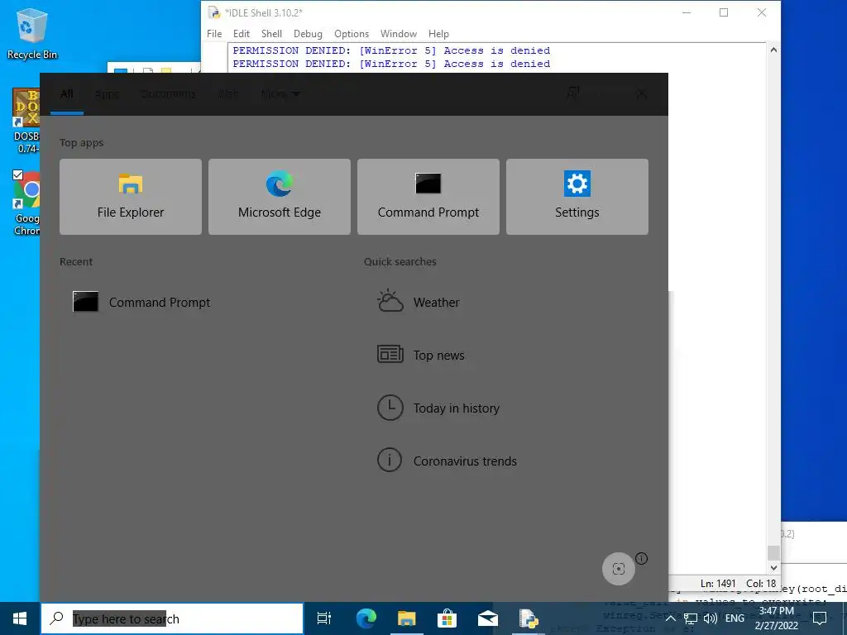This screenshot has width=847, height=635.
Task: Open the Help menu in IDLE Shell
Action: 438,33
